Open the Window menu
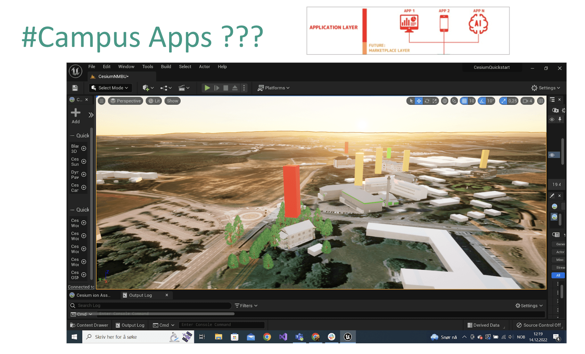 (x=126, y=67)
